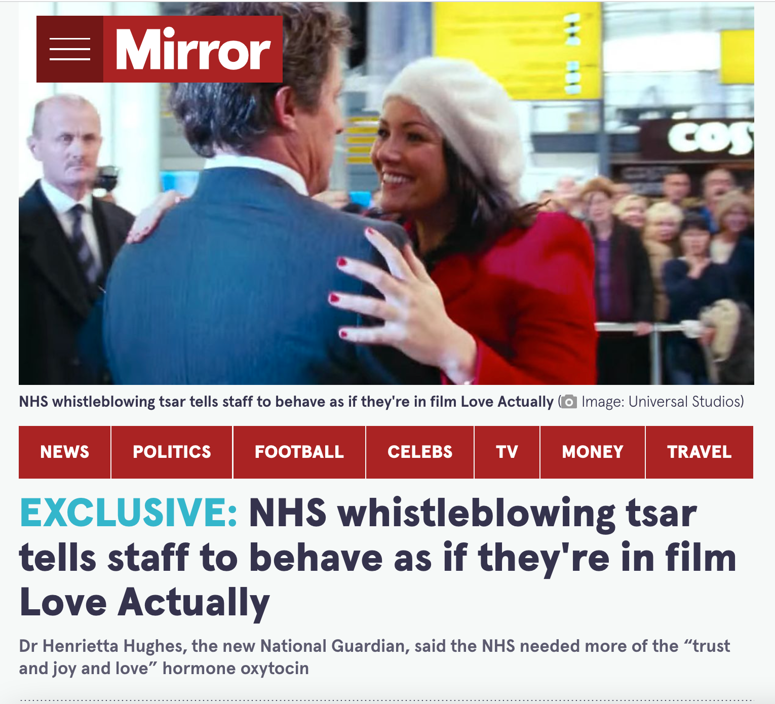Go to the Politics section
Image resolution: width=775 pixels, height=704 pixels.
(x=172, y=452)
